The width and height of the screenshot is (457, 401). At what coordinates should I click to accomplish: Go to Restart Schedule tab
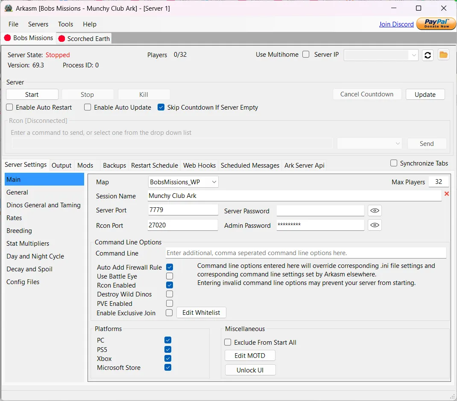click(155, 166)
